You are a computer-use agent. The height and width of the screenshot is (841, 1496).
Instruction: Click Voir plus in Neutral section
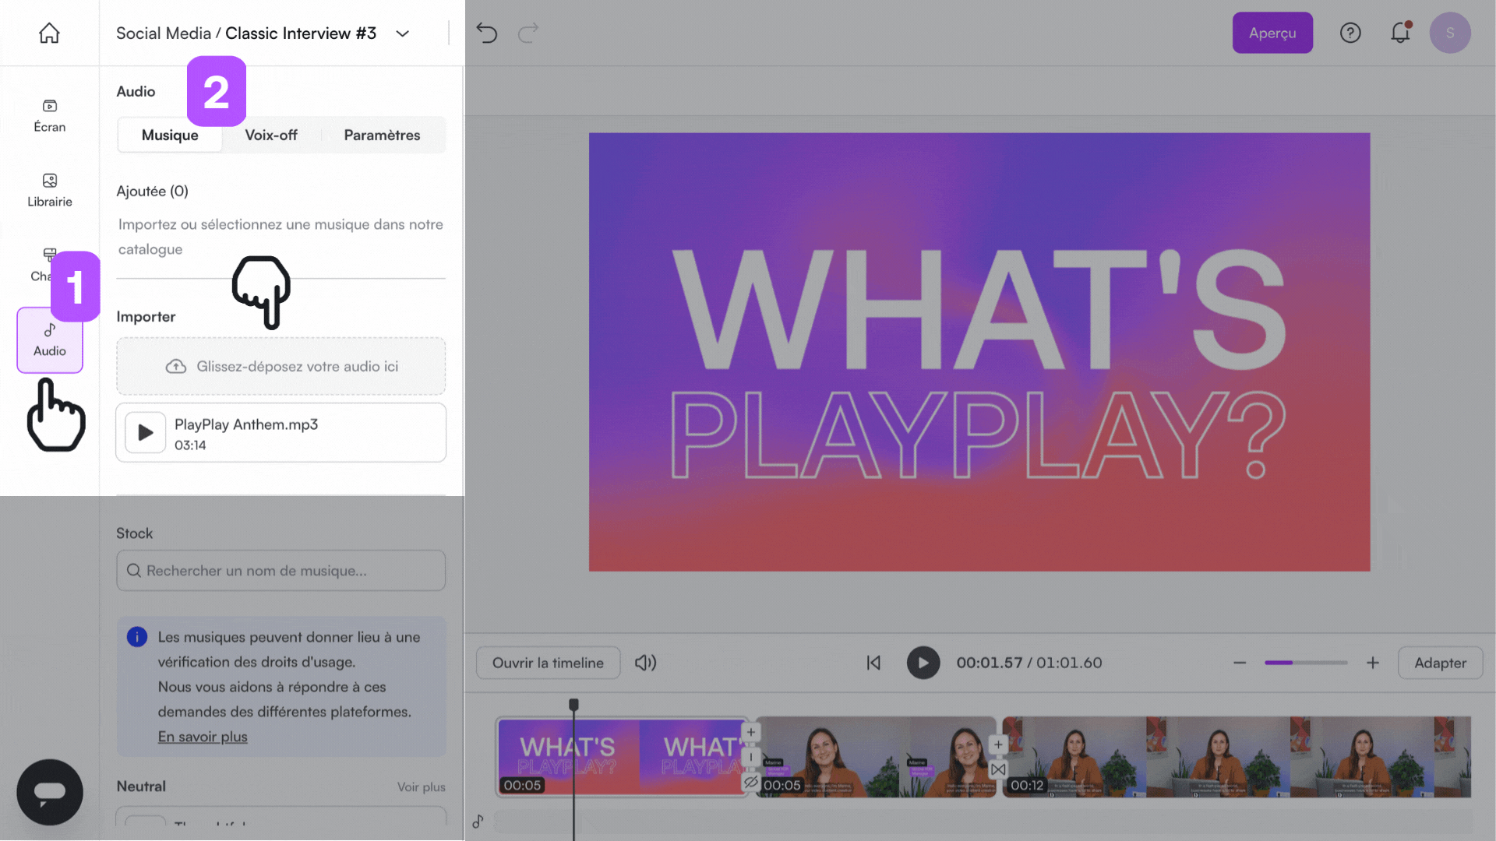click(421, 786)
